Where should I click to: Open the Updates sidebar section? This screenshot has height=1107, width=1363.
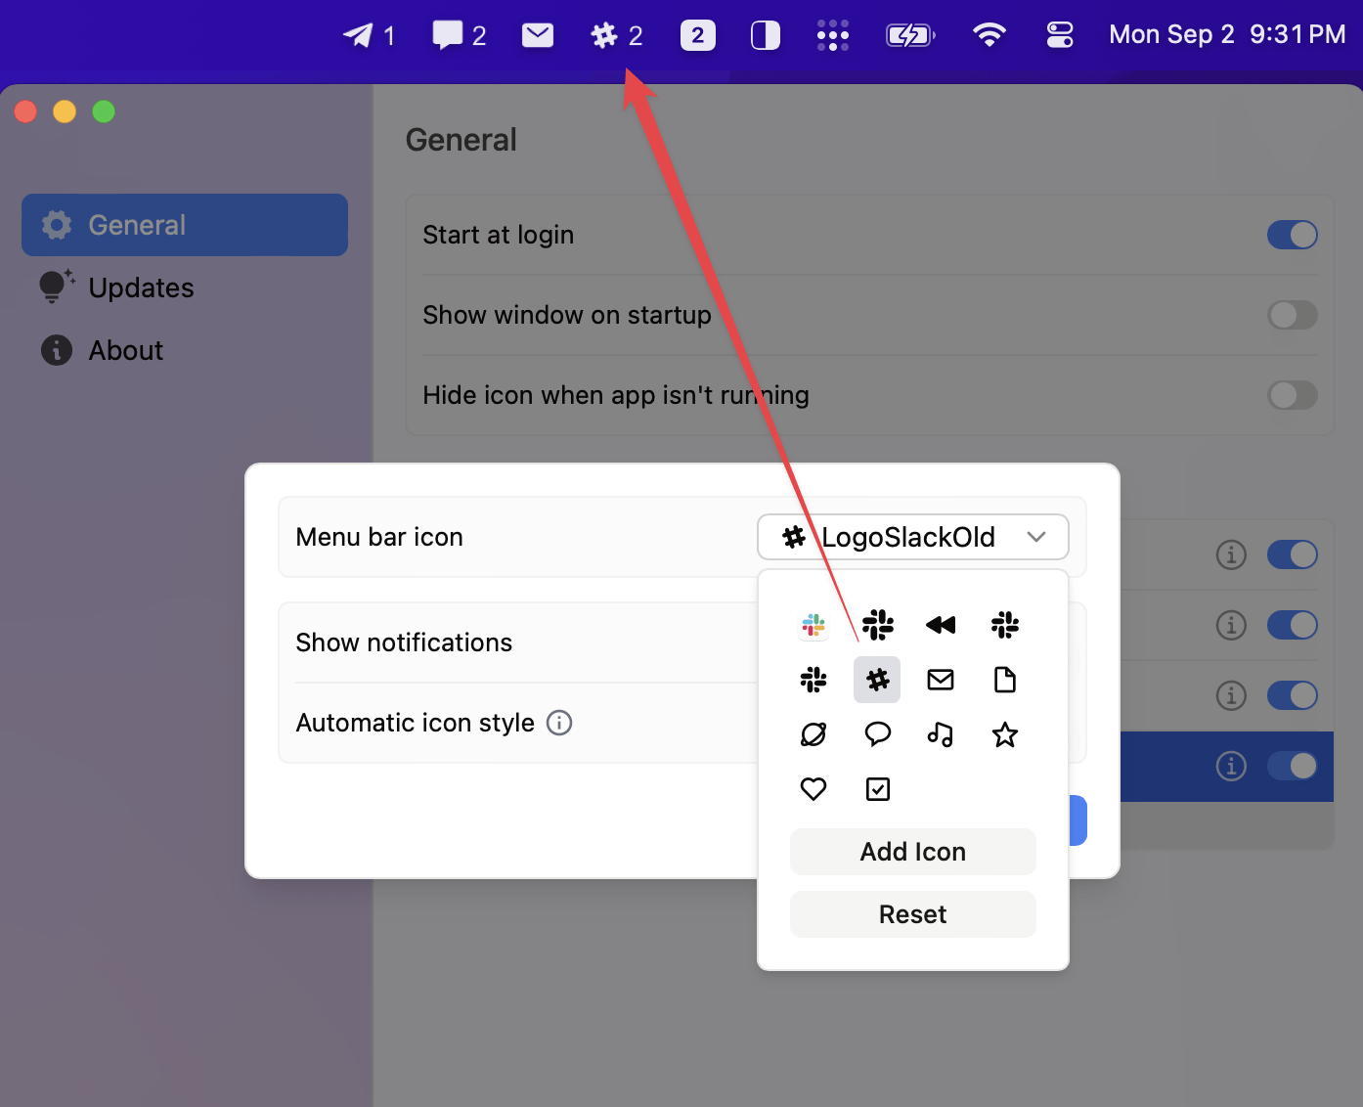pos(185,288)
